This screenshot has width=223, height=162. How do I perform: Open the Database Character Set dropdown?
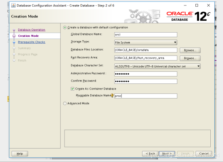tap(157, 66)
